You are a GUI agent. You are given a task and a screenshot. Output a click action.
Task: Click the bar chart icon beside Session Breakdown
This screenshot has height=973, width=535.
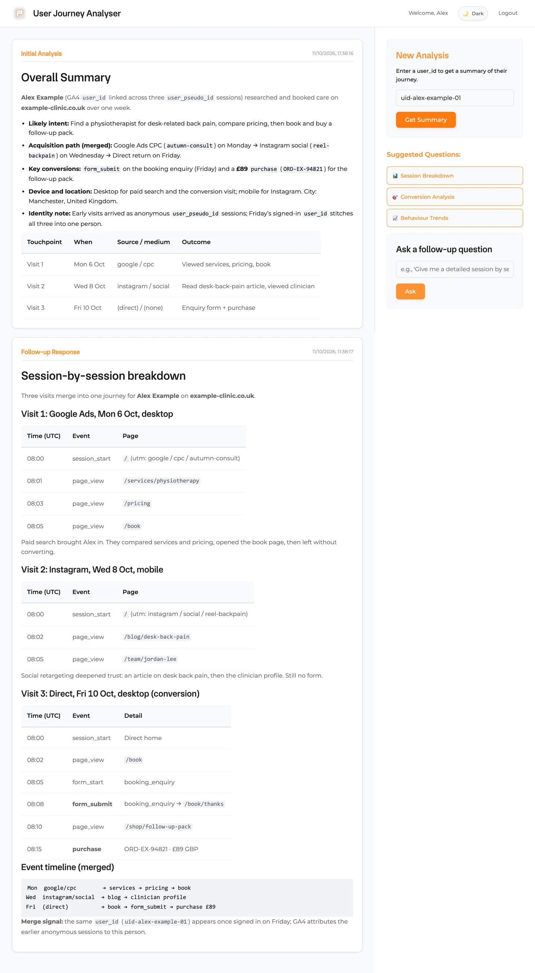tap(395, 176)
